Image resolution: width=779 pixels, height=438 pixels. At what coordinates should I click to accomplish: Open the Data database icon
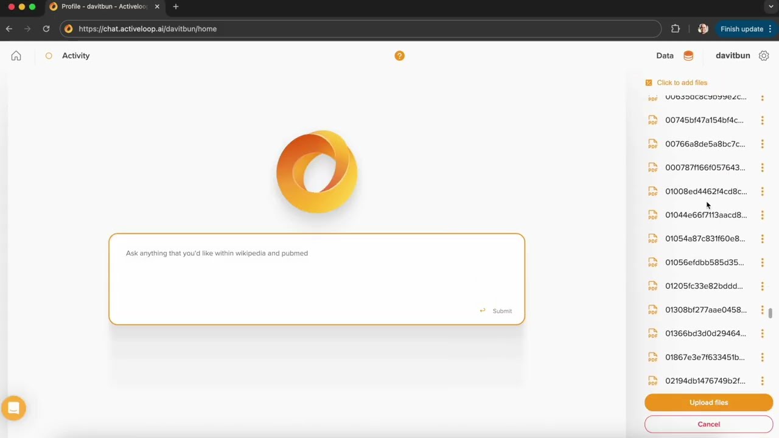[x=688, y=55]
